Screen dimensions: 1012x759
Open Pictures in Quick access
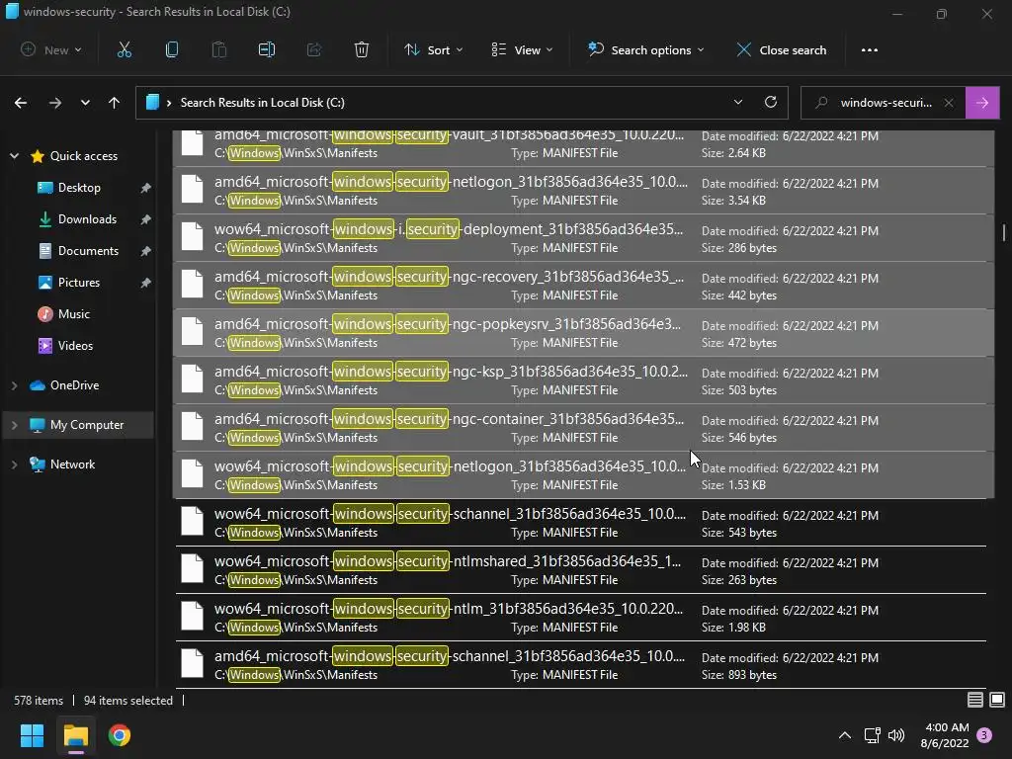click(79, 282)
